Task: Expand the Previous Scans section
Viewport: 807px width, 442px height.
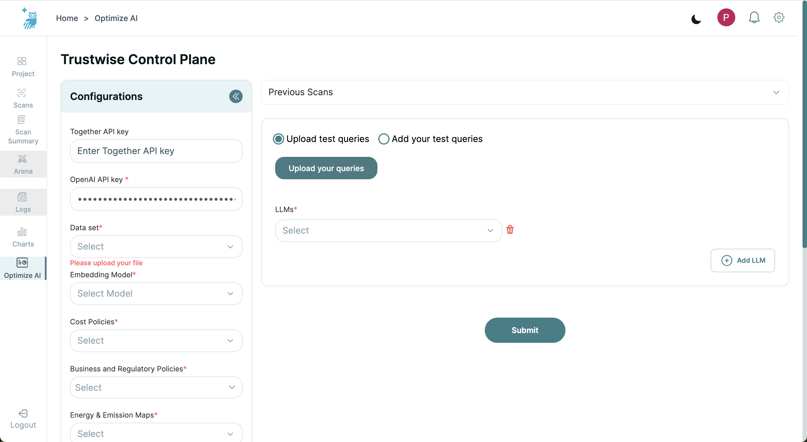Action: 776,92
